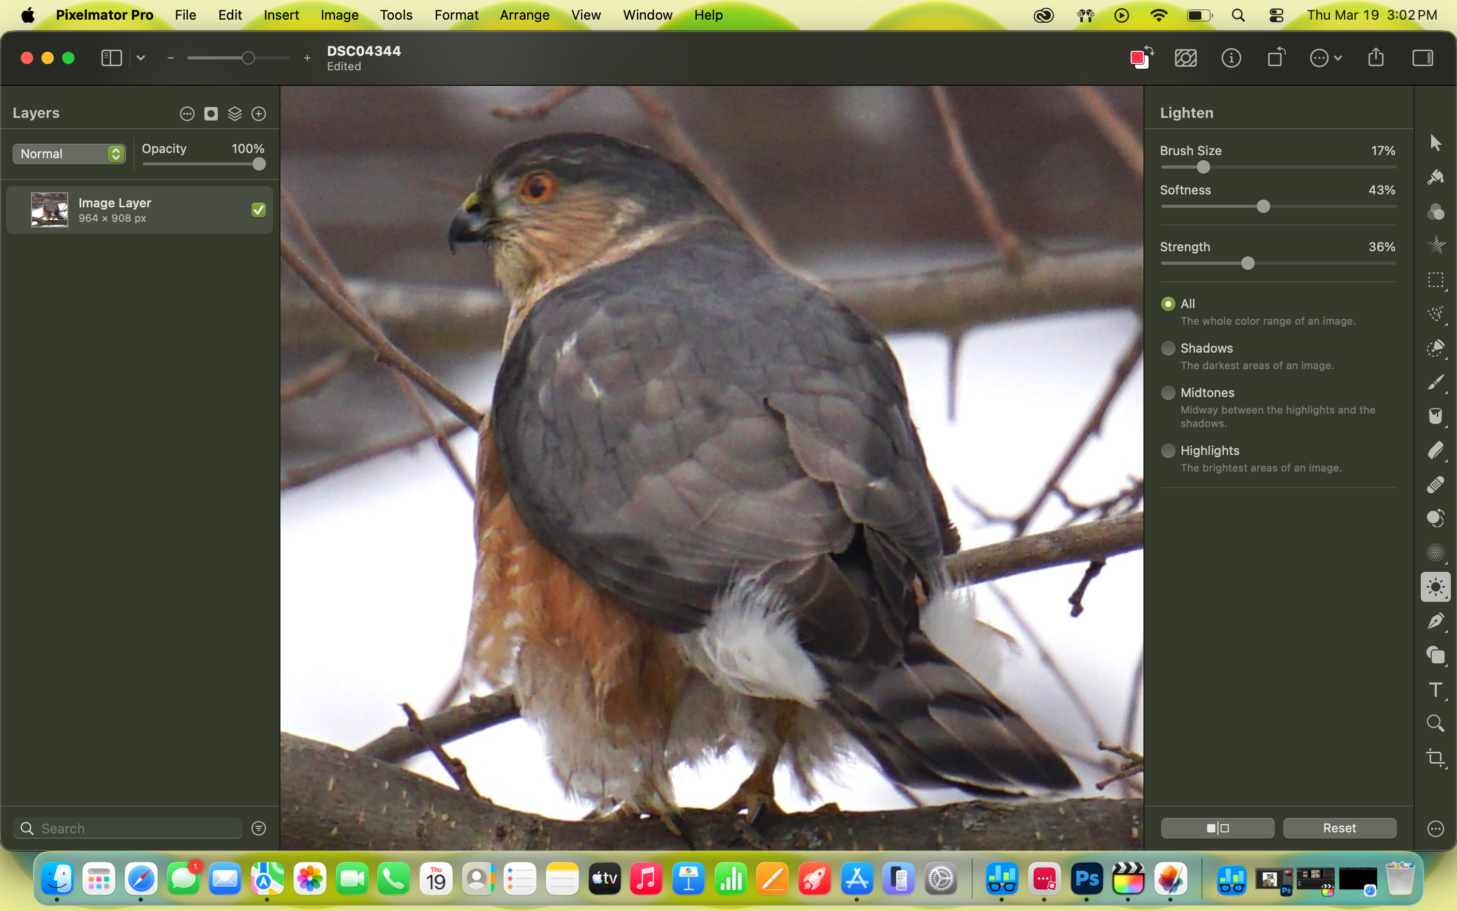The image size is (1457, 911).
Task: Click the show original comparison button
Action: click(1217, 828)
